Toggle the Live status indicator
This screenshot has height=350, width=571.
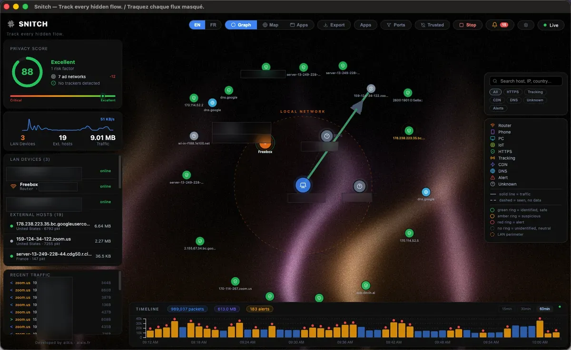tap(551, 25)
